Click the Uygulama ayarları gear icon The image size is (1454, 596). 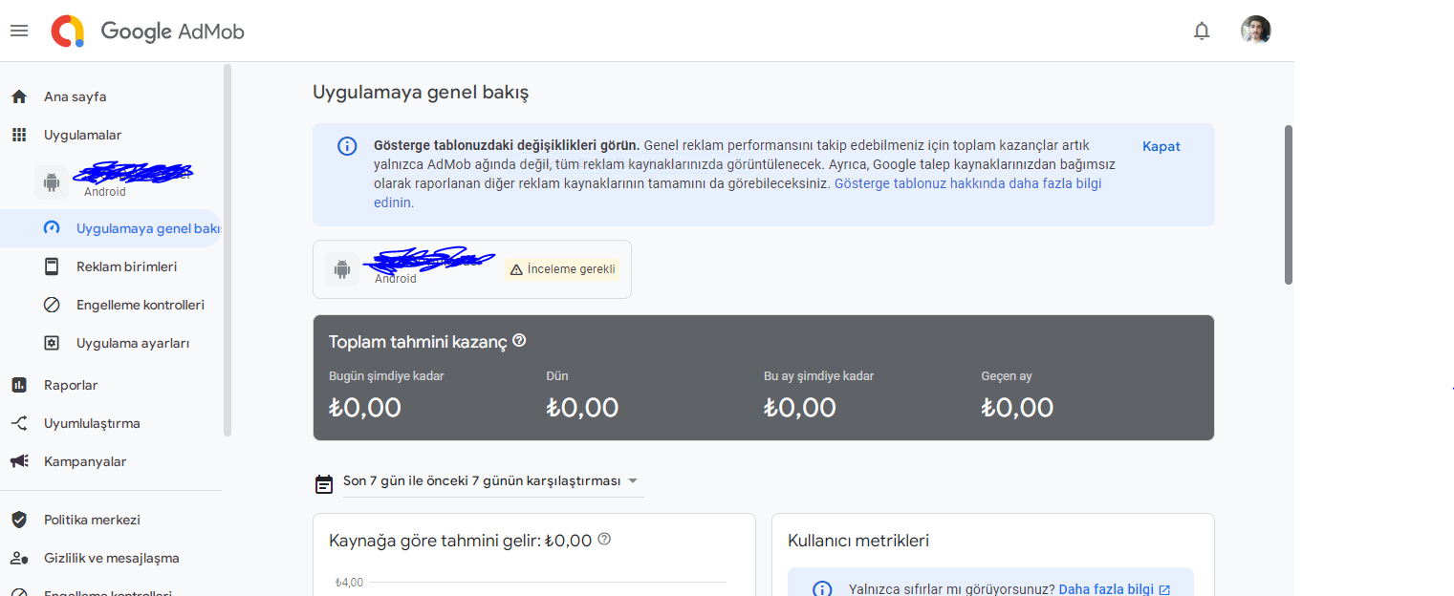click(52, 343)
